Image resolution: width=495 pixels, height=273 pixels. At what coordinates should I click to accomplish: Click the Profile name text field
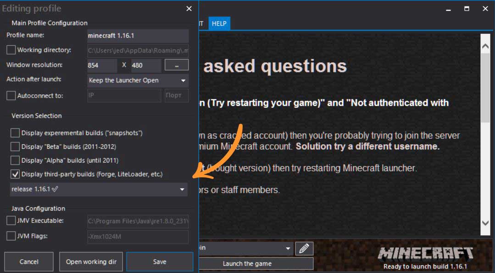coord(138,36)
